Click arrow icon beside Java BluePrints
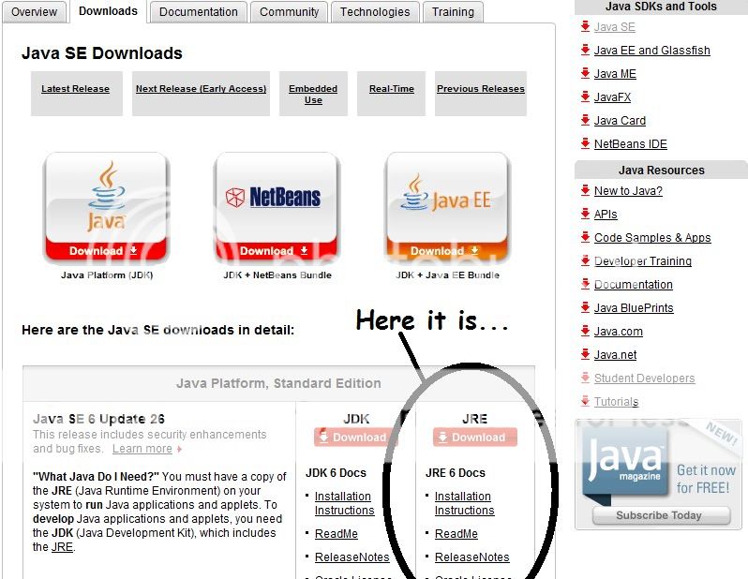Viewport: 748px width, 579px height. (585, 307)
